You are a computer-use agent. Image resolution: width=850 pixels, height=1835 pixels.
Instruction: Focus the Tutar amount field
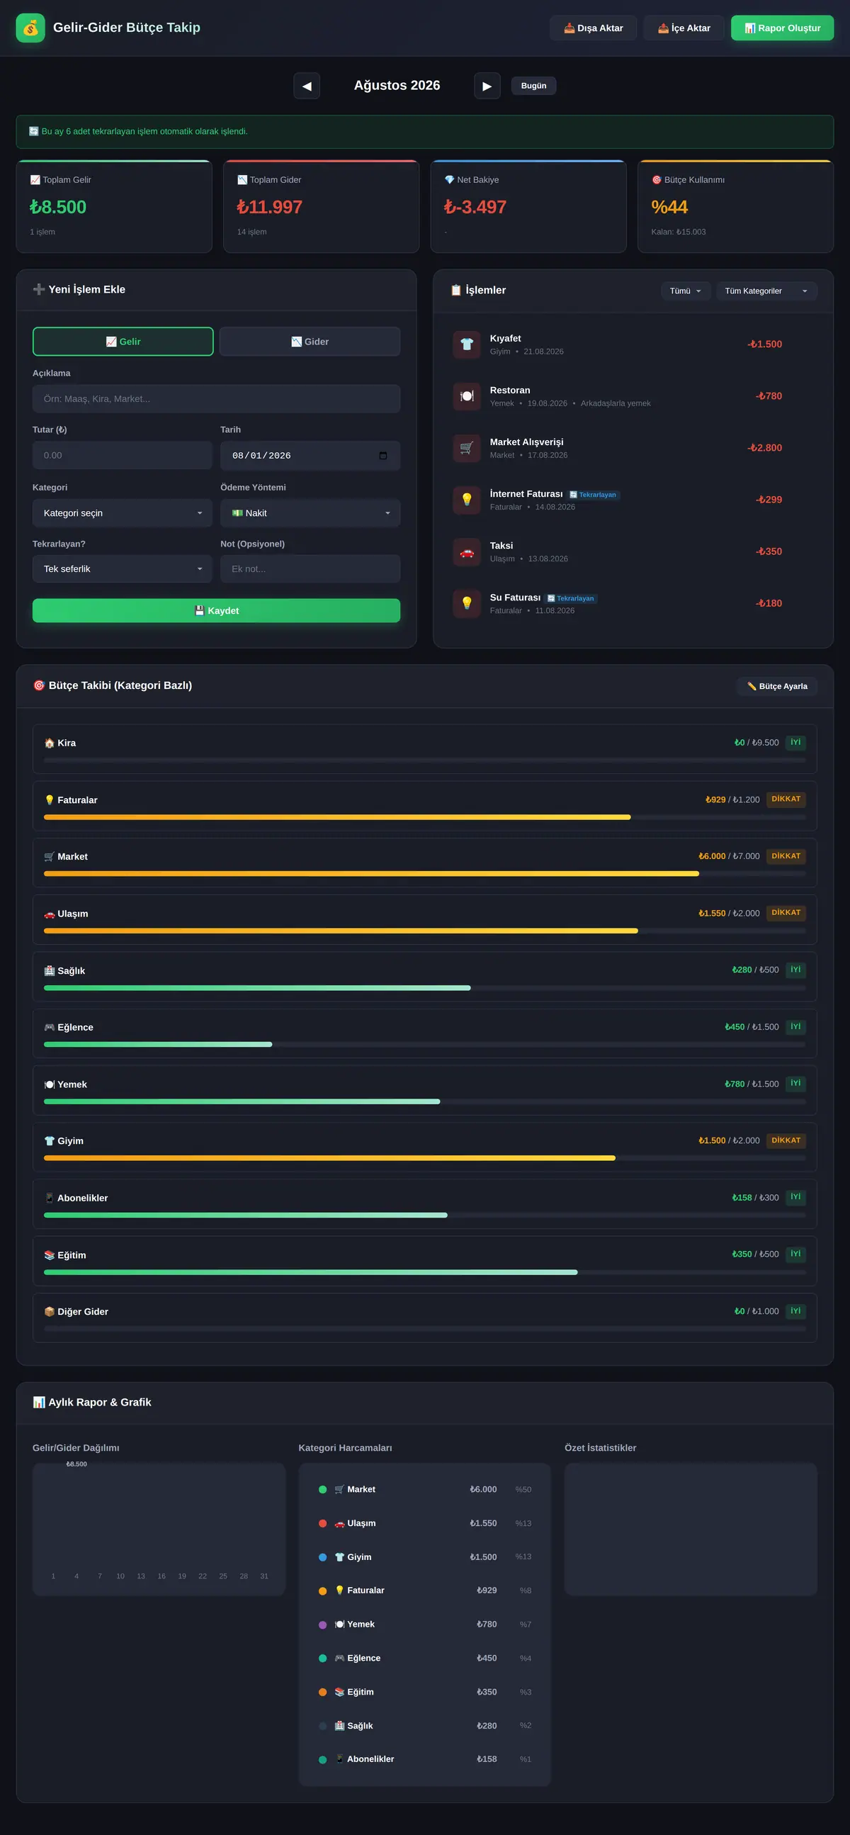point(123,455)
